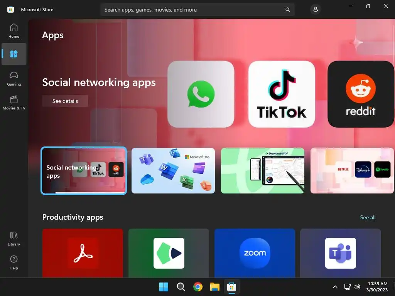Image resolution: width=395 pixels, height=296 pixels.
Task: Select the Microsoft 365 carousel card
Action: [173, 171]
